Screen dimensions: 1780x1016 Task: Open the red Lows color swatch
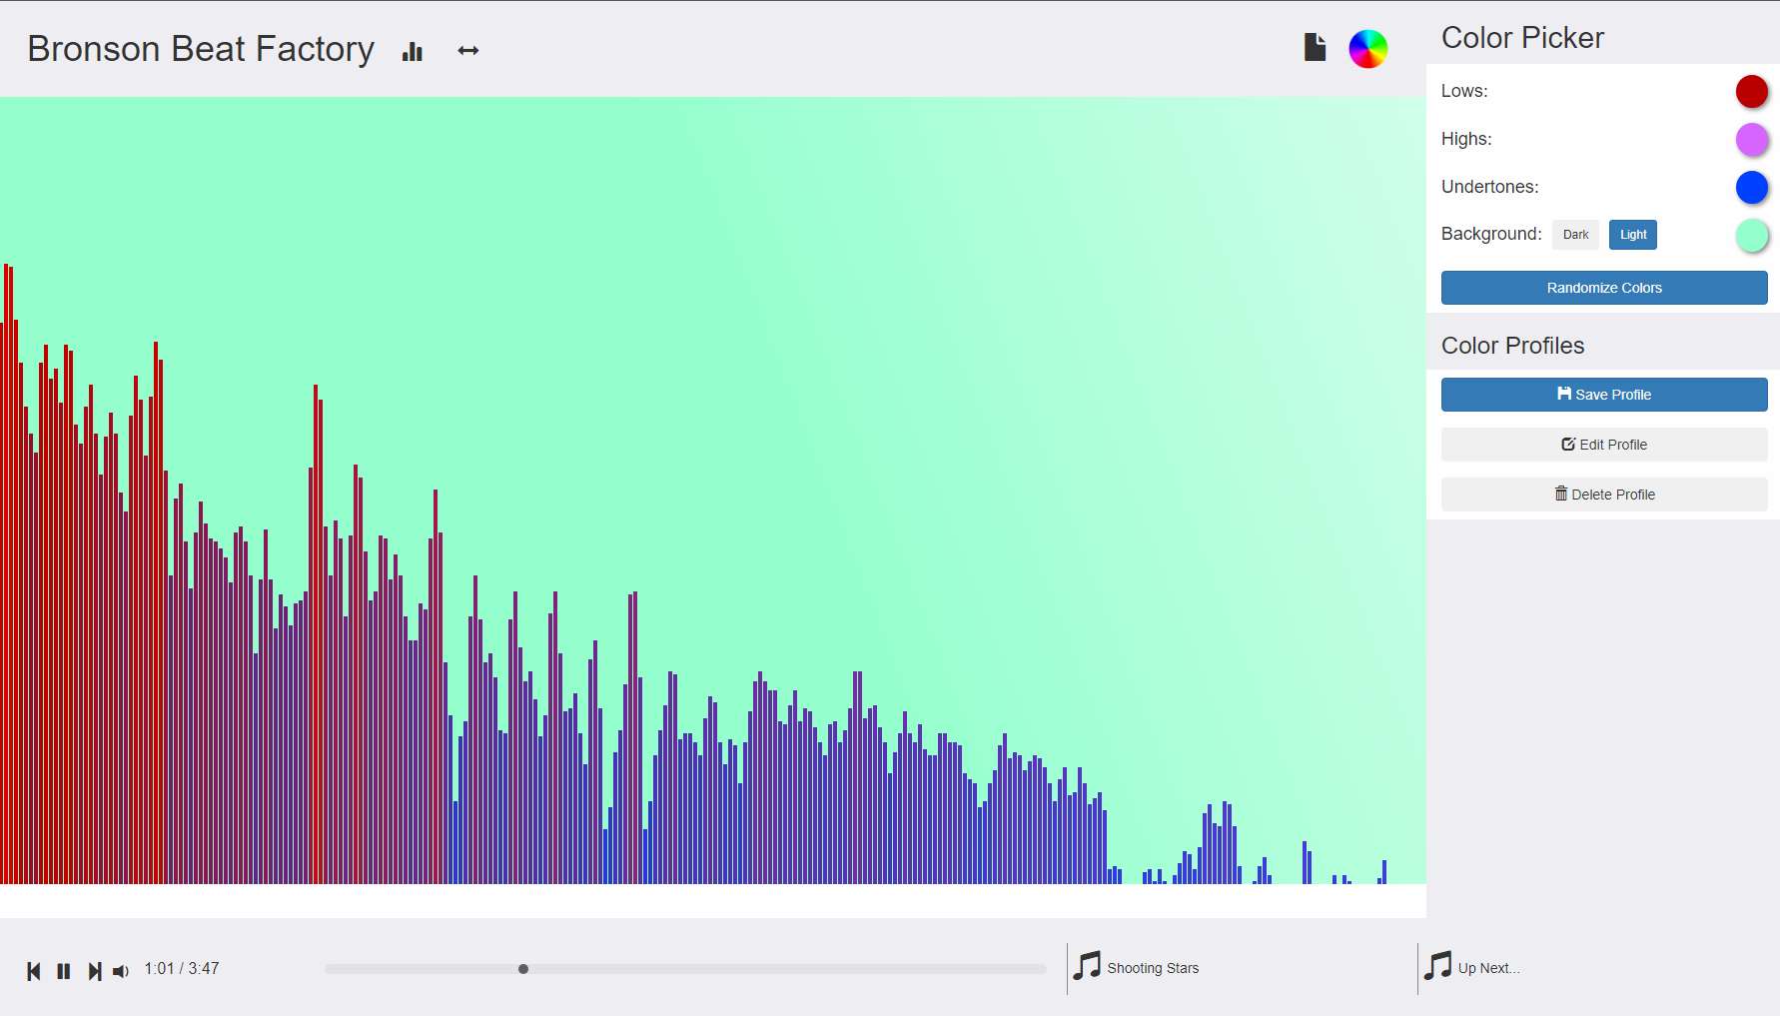pyautogui.click(x=1751, y=91)
